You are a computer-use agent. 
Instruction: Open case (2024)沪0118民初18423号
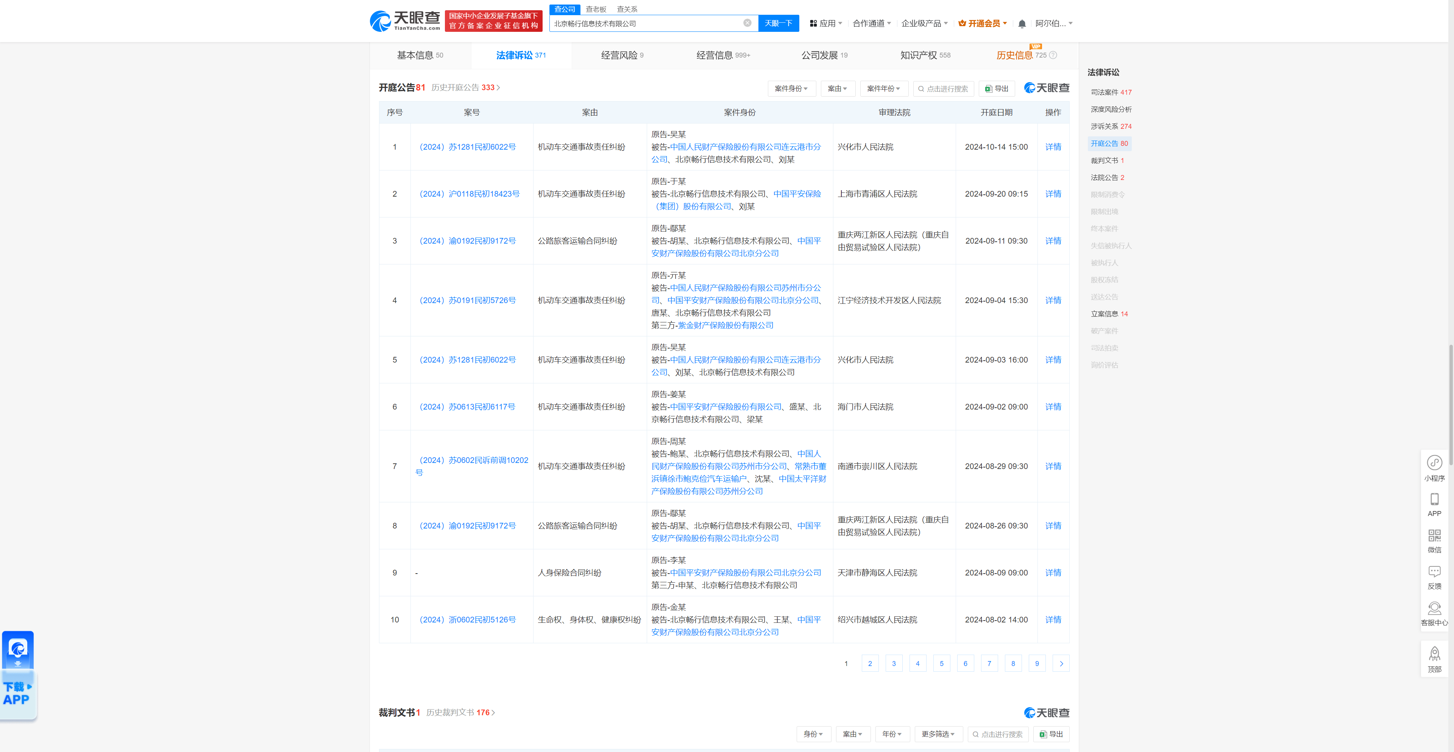tap(467, 194)
